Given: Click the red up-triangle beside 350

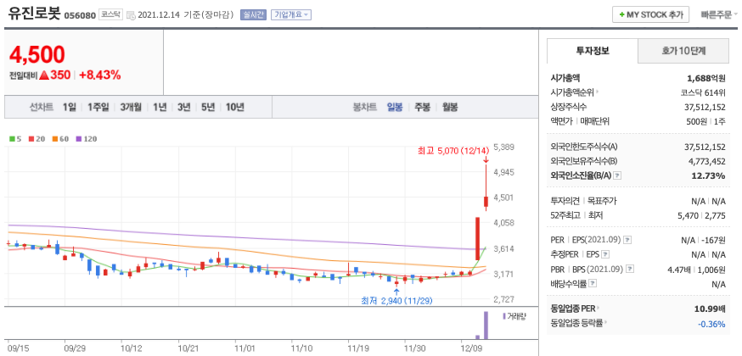Looking at the screenshot, I should click(44, 75).
